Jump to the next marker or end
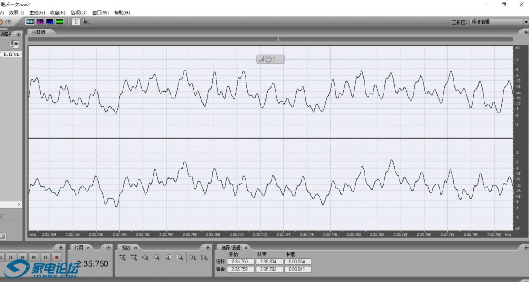Screen dimensions: 529x282 tap(45, 257)
